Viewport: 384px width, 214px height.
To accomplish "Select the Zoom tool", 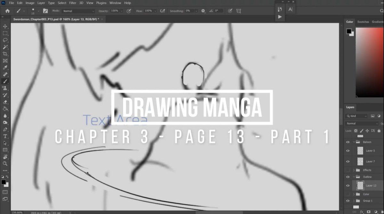I will click(5, 164).
